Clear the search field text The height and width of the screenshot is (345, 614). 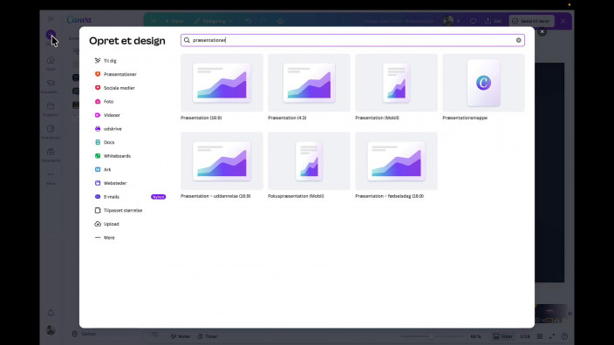point(518,40)
